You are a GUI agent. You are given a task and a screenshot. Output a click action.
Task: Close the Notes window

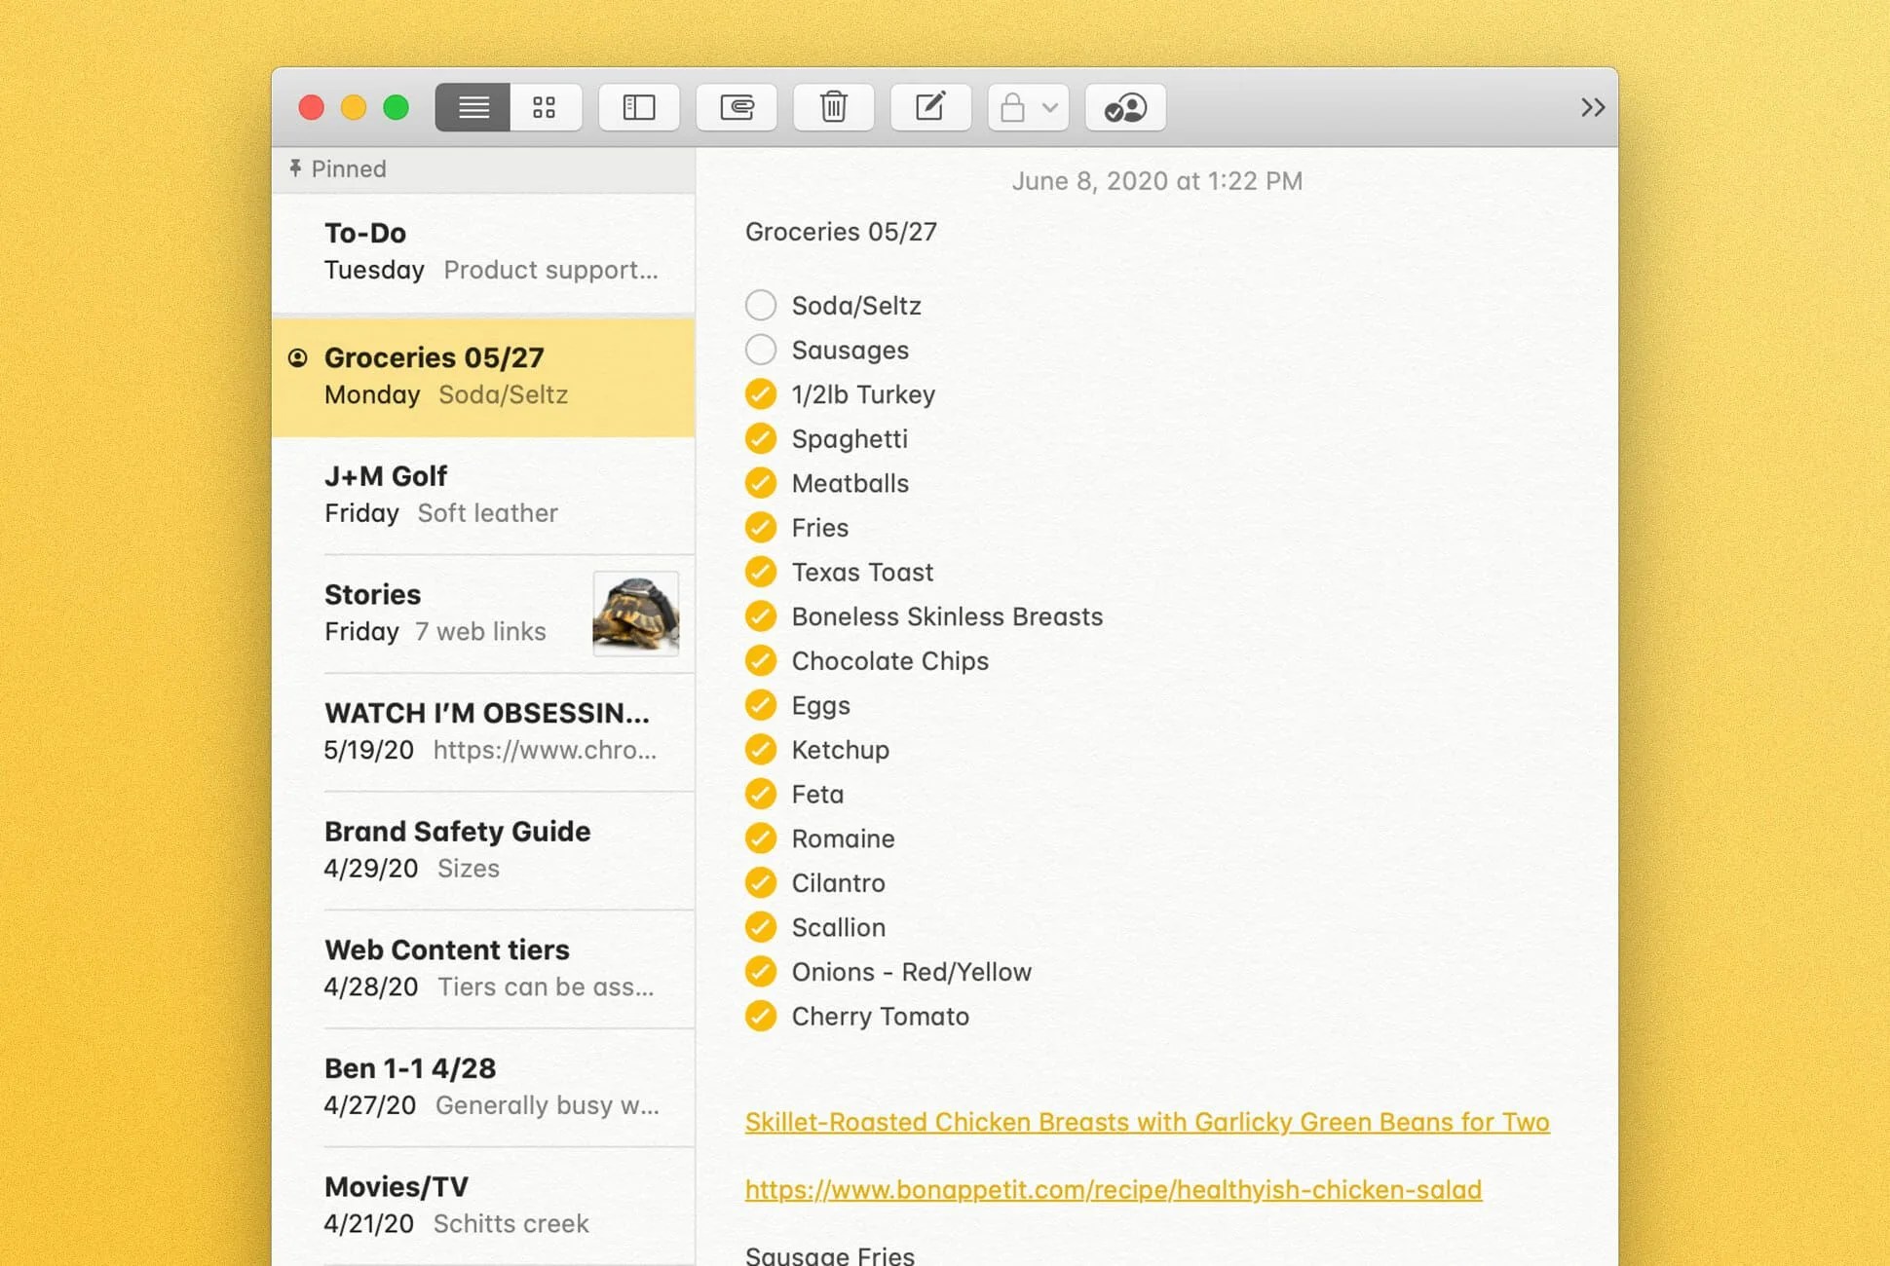[312, 107]
